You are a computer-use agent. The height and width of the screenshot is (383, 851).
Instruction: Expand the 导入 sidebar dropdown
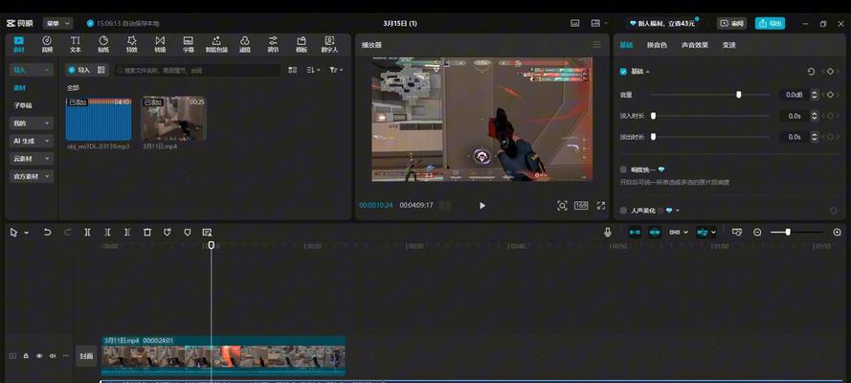point(32,70)
